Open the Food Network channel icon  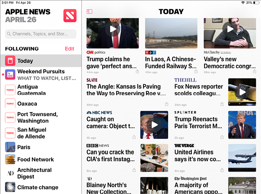10,160
